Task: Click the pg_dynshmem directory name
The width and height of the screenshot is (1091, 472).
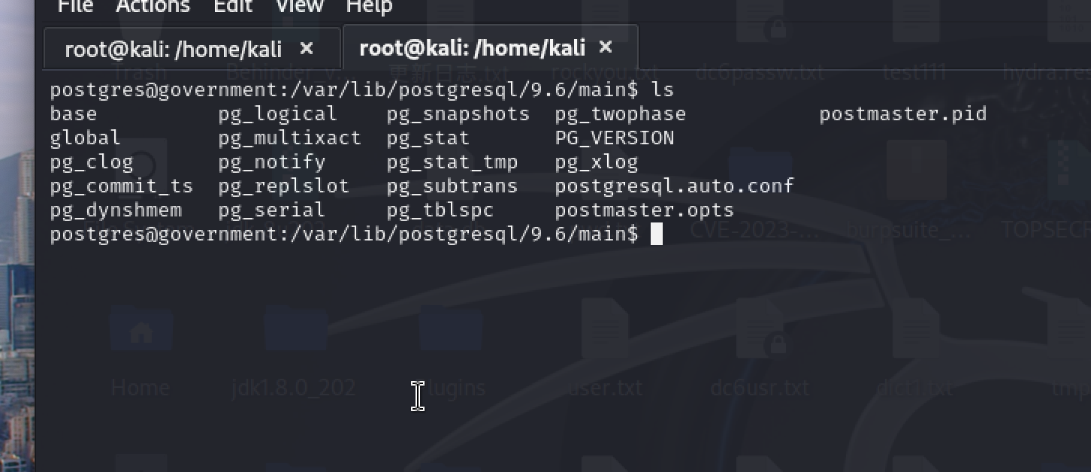Action: (116, 210)
